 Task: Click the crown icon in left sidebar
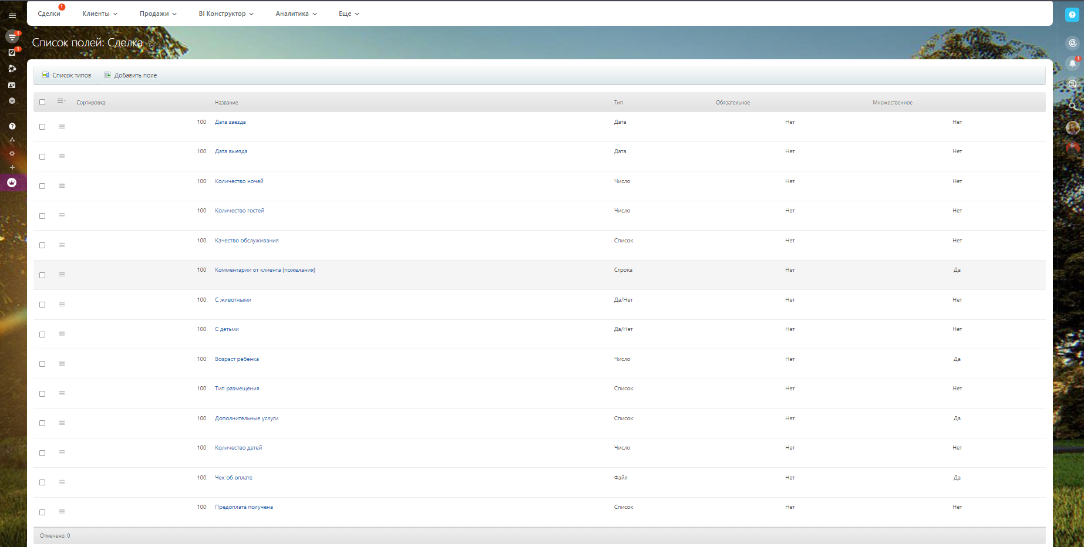12,183
